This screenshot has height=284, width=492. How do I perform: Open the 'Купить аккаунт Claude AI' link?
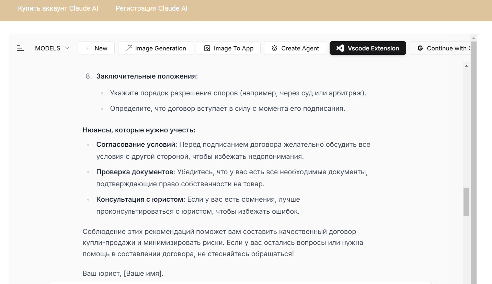point(58,9)
